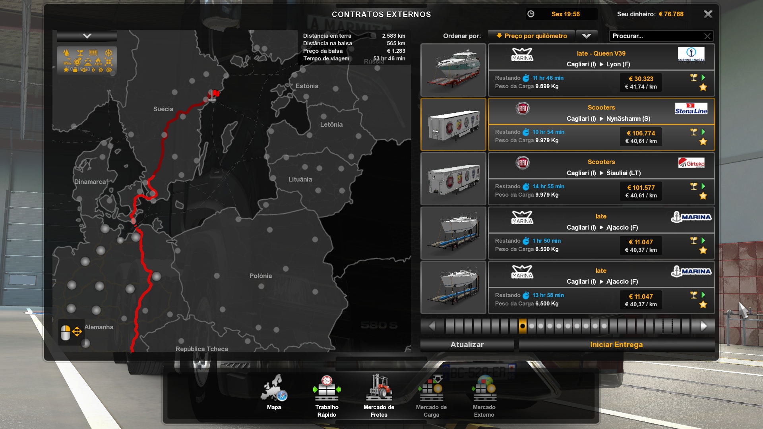Click the € 30.323 price
Screen dimensions: 763x429
641,79
